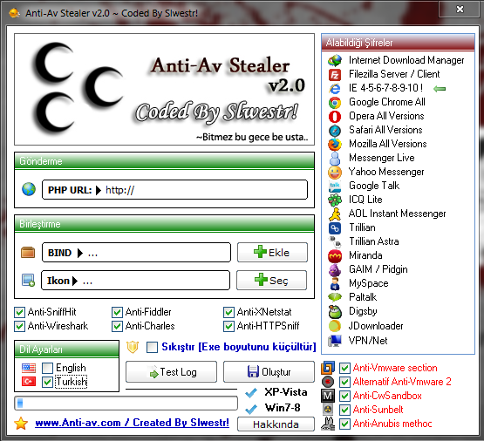Toggle the Anti-XNetstat checkbox

coord(228,312)
